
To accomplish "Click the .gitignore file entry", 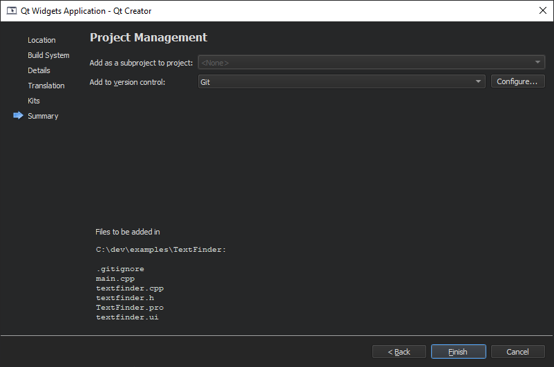I will point(120,269).
